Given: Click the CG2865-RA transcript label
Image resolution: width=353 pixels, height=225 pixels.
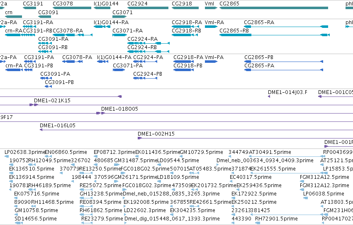Looking at the screenshot, I should tap(259, 22).
